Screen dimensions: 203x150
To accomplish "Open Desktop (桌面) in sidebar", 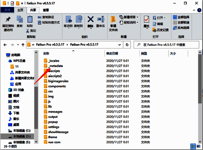I will 14,125.
